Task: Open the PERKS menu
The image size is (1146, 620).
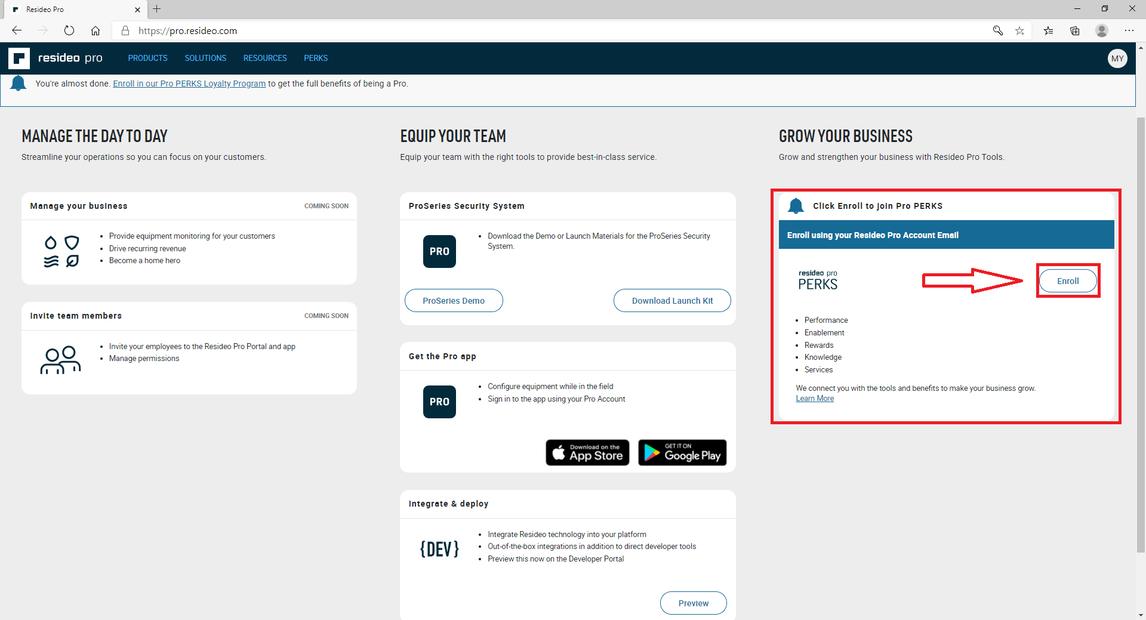Action: [x=316, y=58]
